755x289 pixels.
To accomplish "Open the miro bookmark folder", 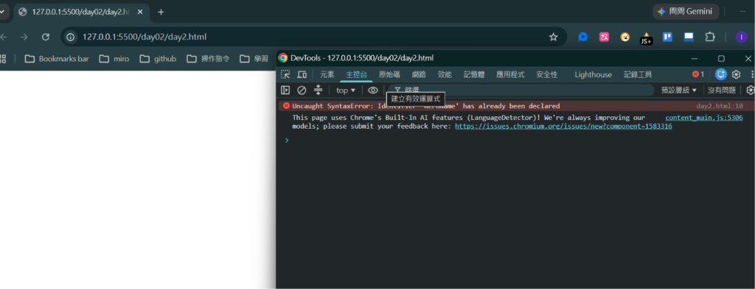I will click(114, 59).
